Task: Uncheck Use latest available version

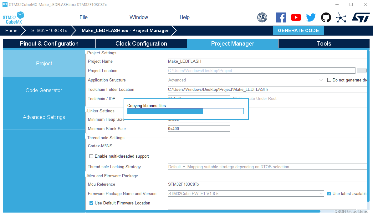Action: (329, 194)
